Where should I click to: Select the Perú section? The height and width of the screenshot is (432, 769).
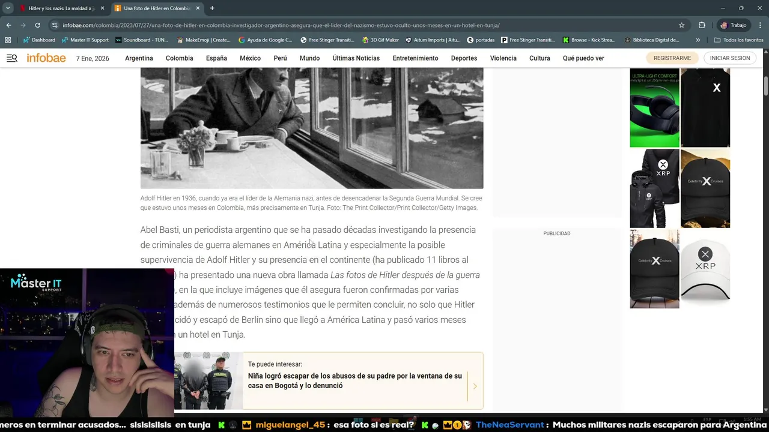coord(280,58)
